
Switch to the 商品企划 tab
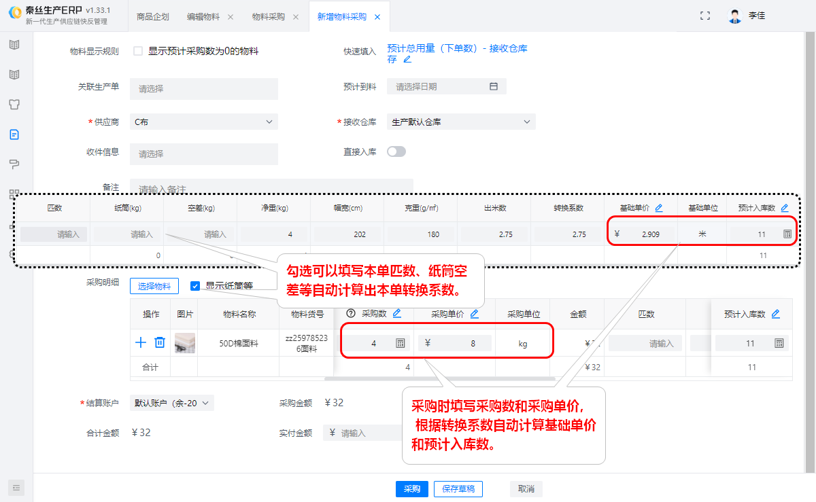tap(152, 15)
